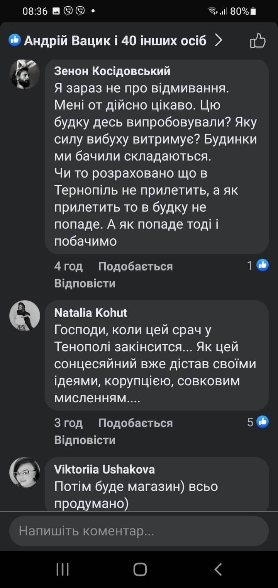Open Natalia Kohut name link
278x588 pixels.
tap(91, 312)
